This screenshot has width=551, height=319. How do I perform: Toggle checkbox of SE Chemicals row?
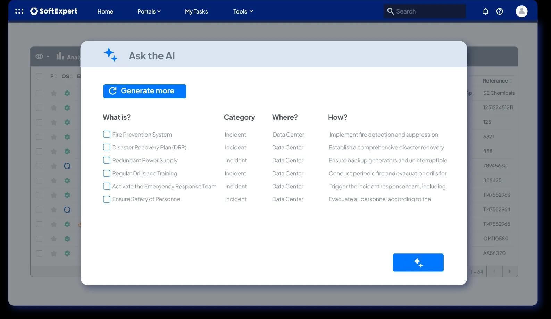tap(39, 93)
